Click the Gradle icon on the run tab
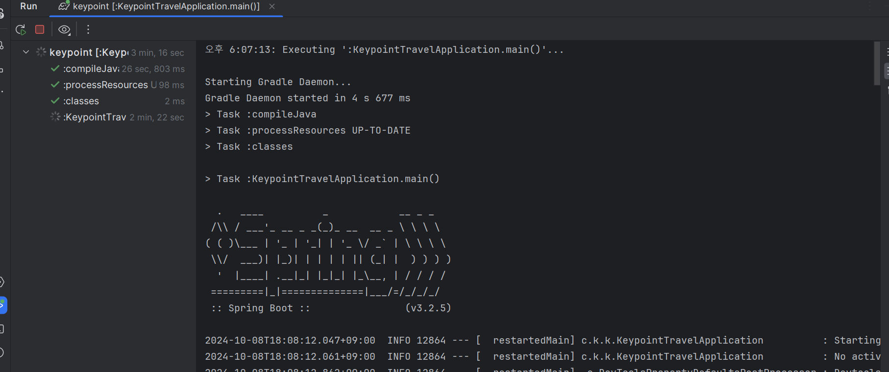The height and width of the screenshot is (372, 889). (x=64, y=6)
